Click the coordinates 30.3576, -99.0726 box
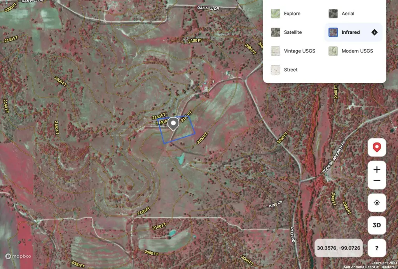The width and height of the screenshot is (398, 269). click(339, 248)
